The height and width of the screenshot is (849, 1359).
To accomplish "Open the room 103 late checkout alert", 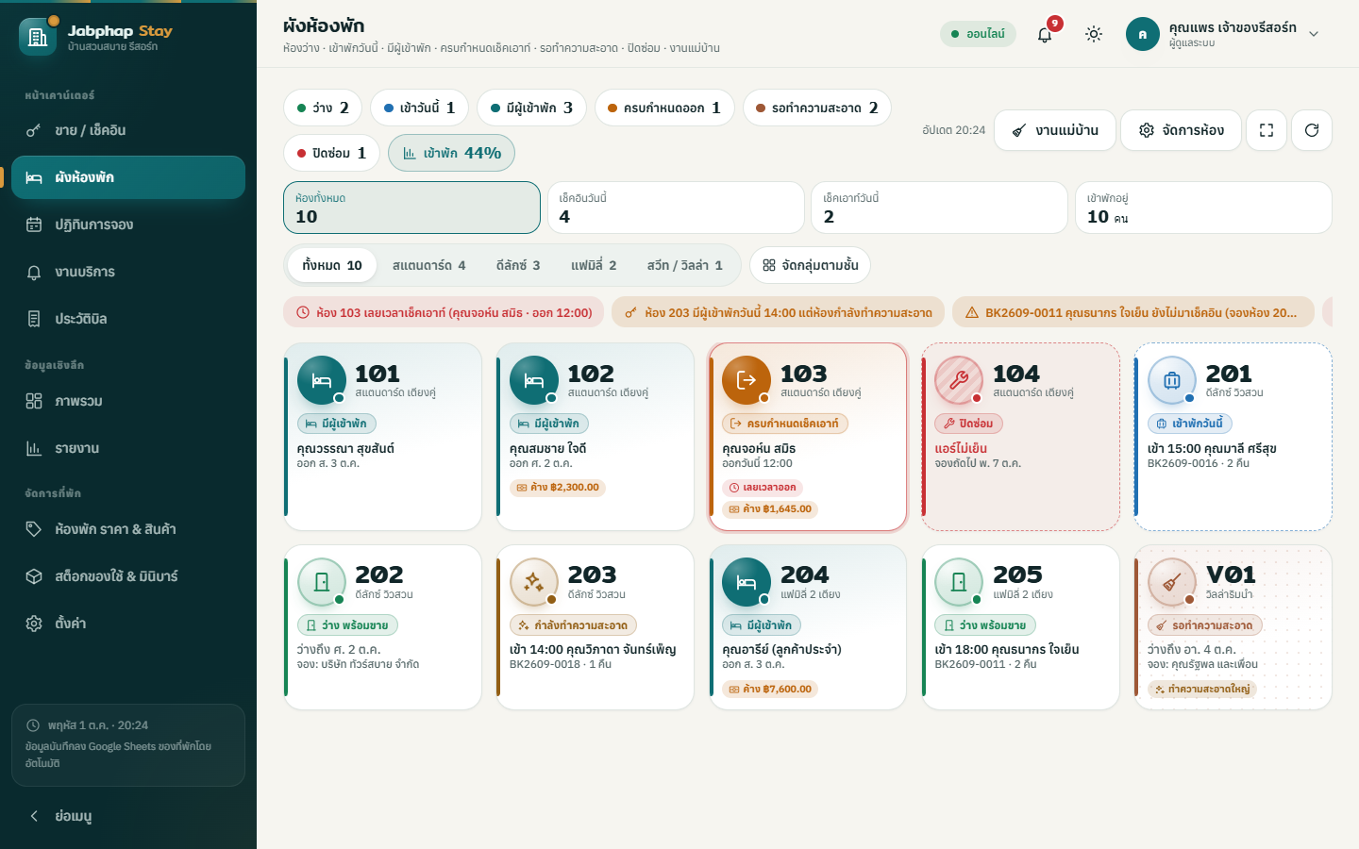I will [x=445, y=312].
